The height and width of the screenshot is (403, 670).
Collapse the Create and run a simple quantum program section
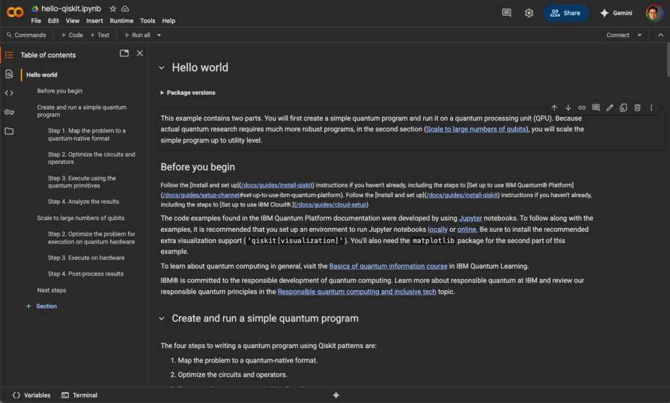coord(162,319)
